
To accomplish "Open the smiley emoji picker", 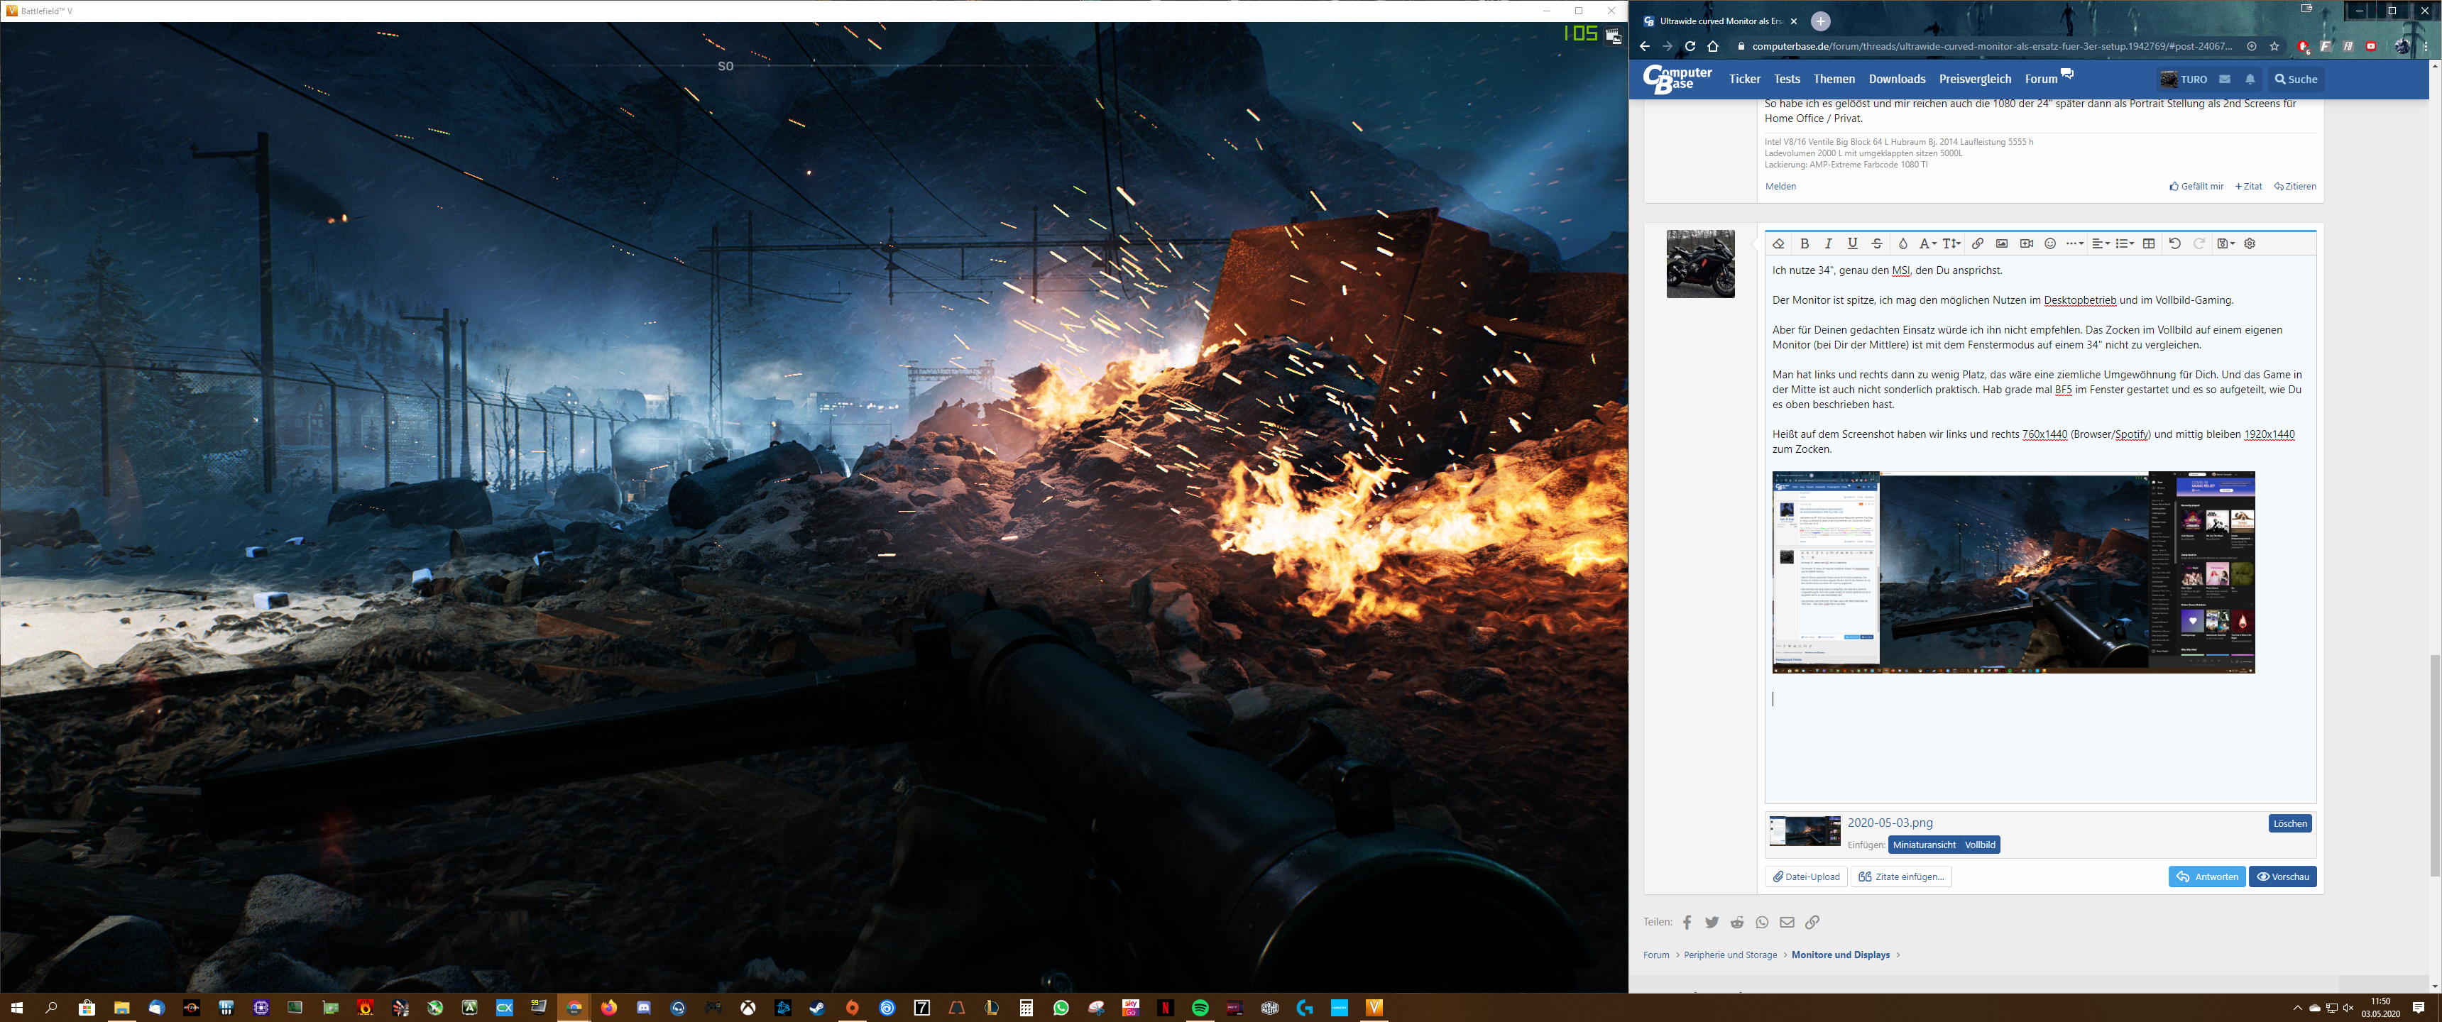I will (x=2049, y=243).
